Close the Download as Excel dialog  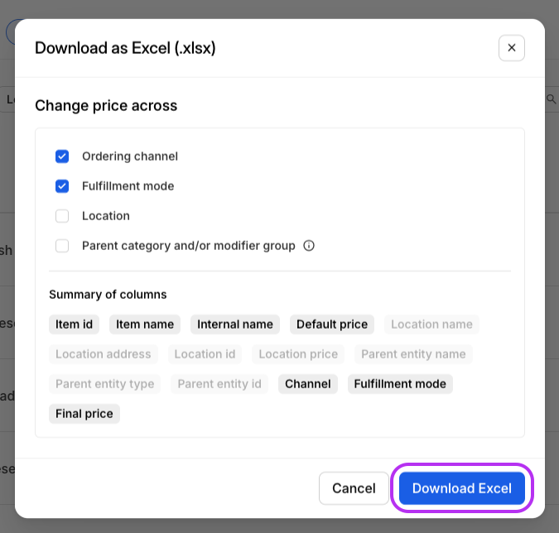point(511,48)
